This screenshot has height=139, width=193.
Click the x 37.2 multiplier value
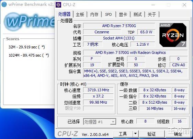coord(98,96)
